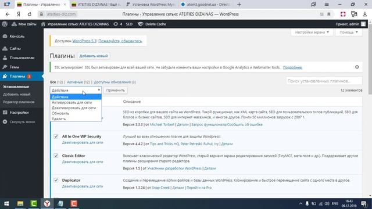Choose Действия option in dropdown list
372x209 pixels.
[x=76, y=97]
